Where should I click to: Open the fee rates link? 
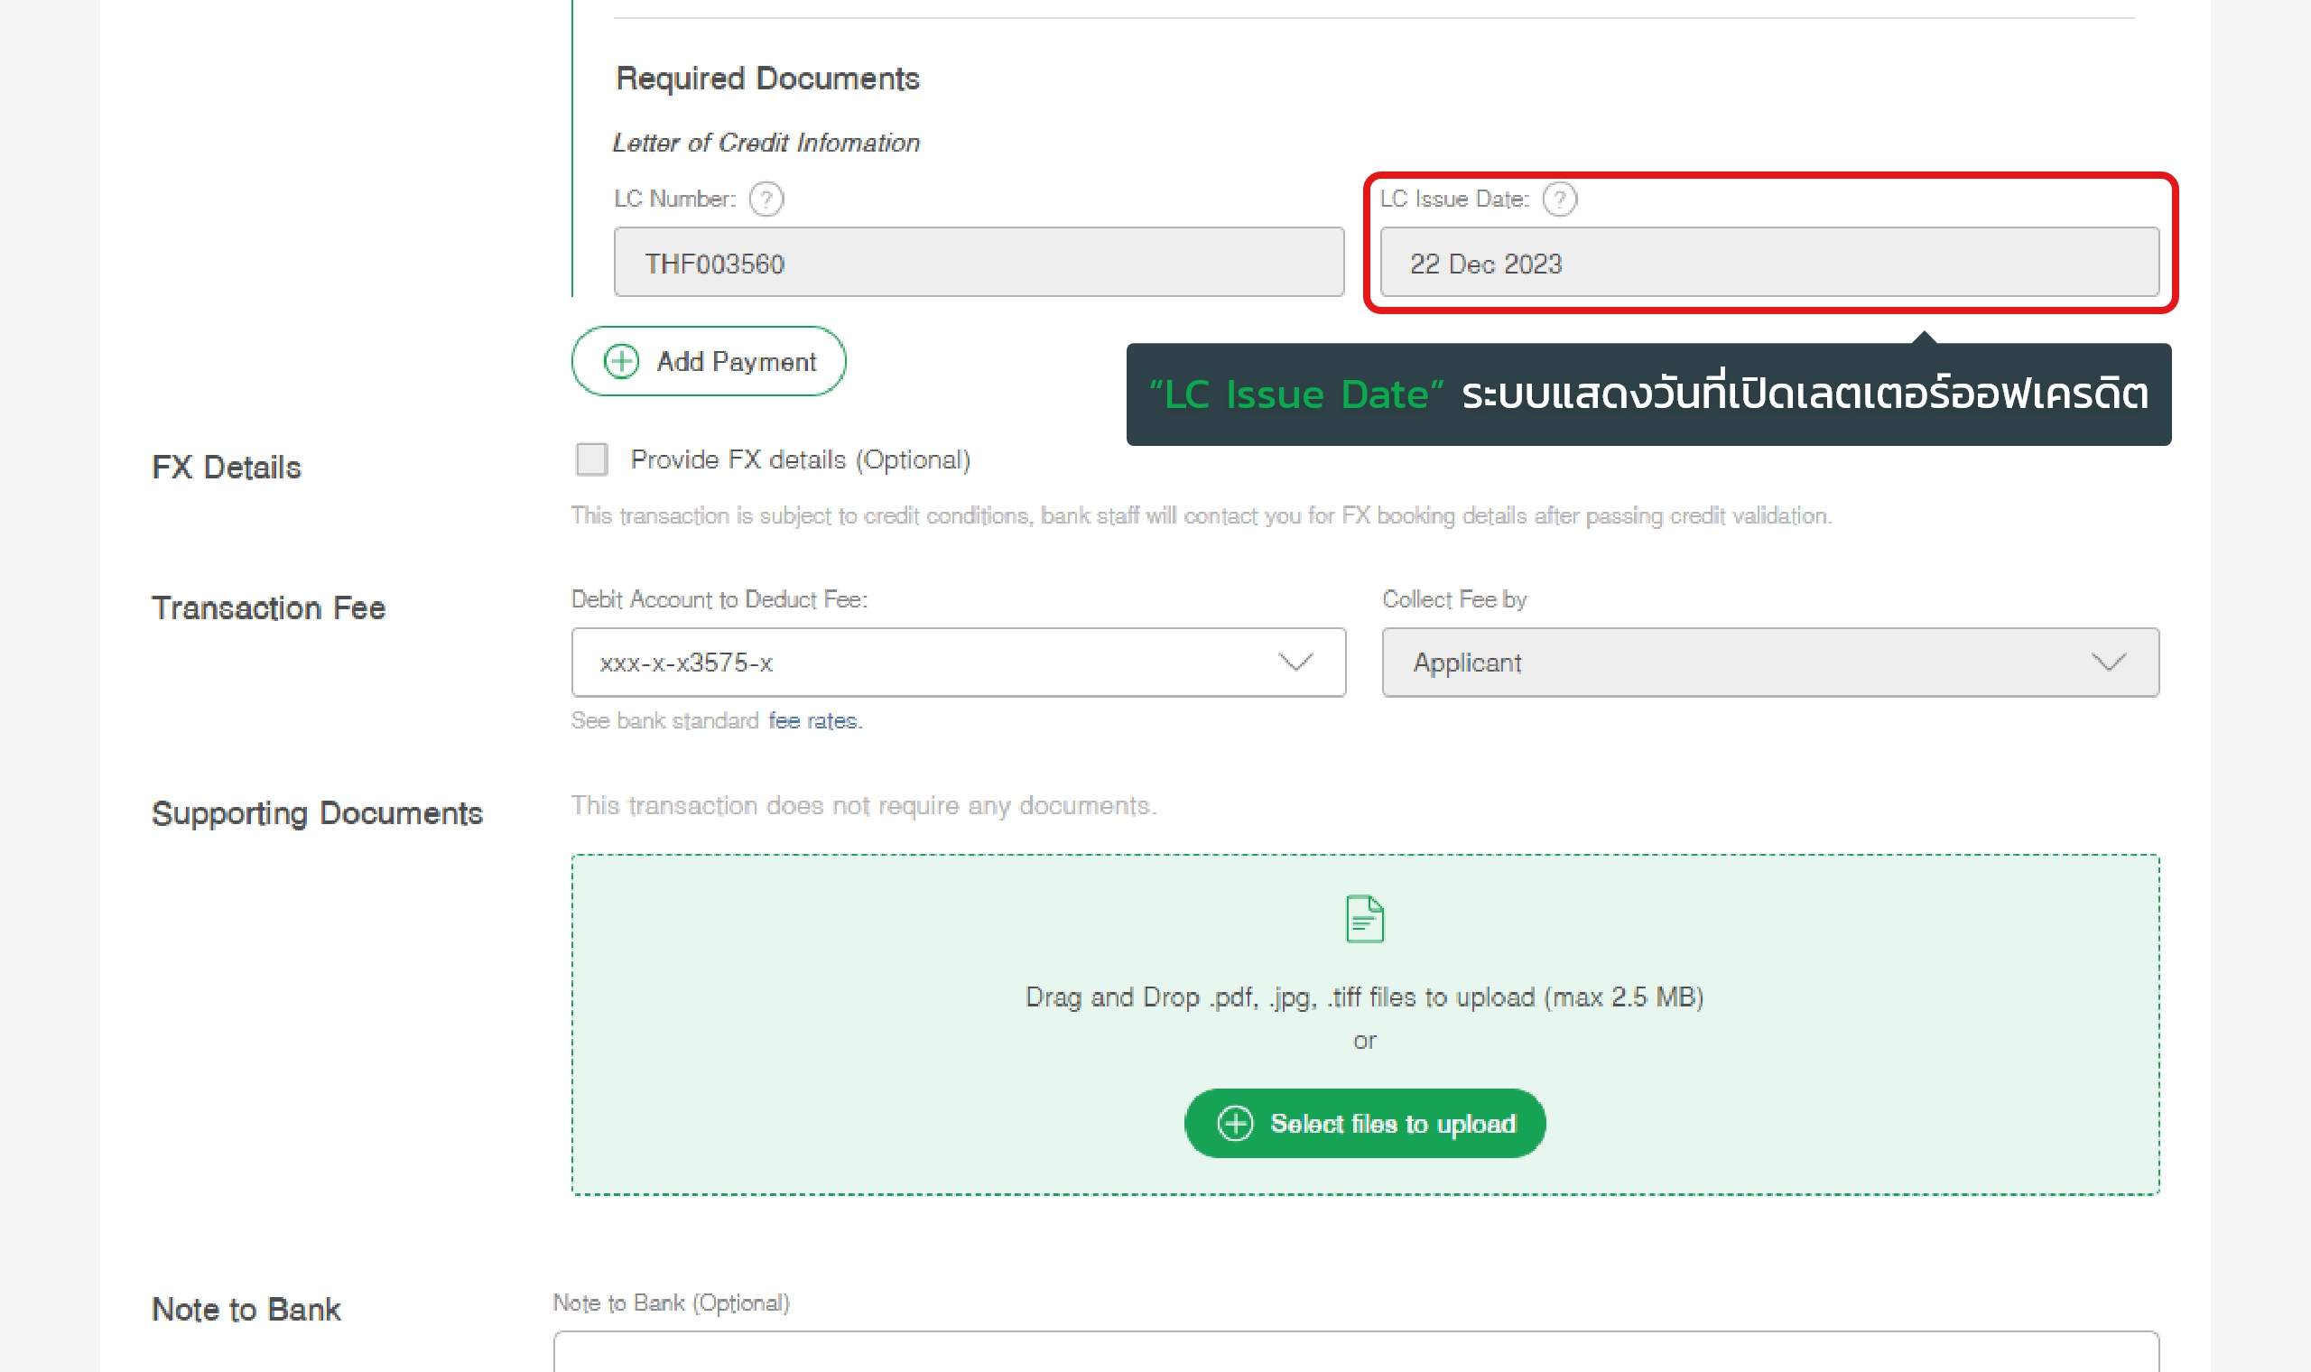click(814, 720)
